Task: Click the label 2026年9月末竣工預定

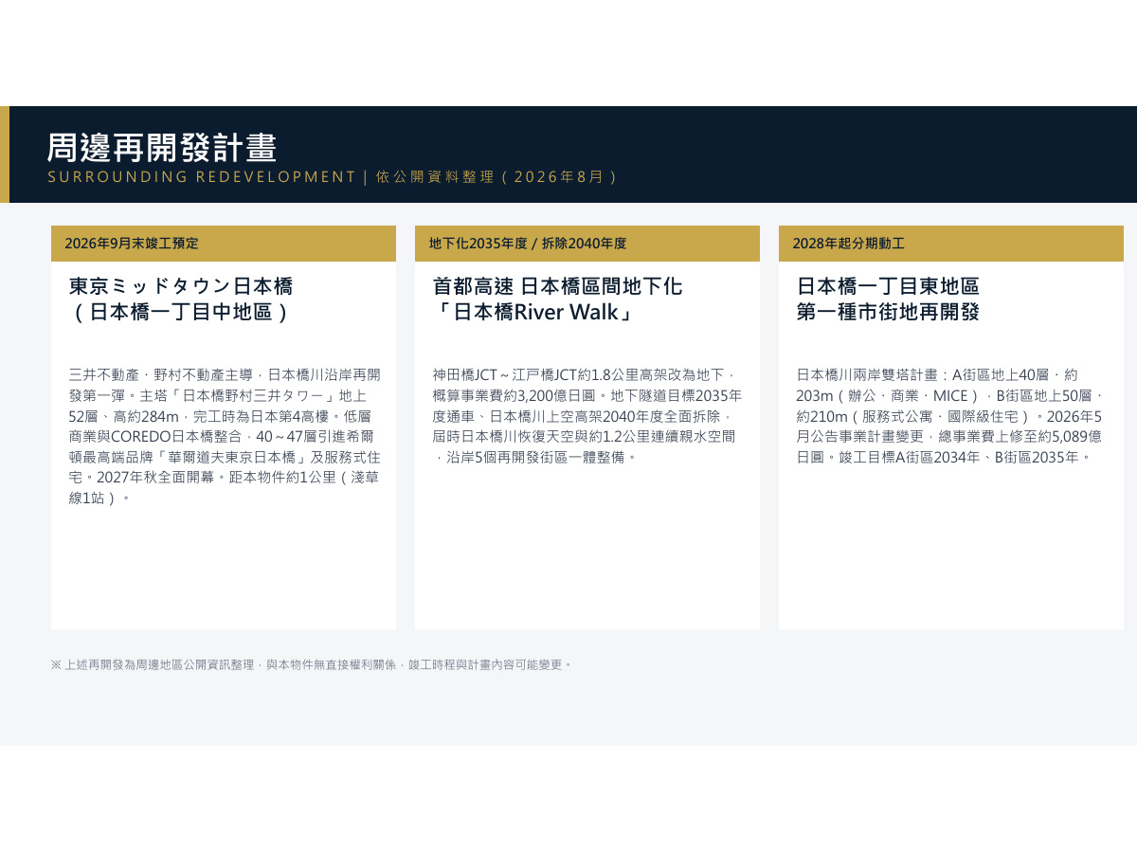Action: click(x=132, y=244)
